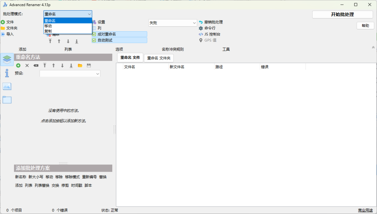The image size is (377, 214).
Task: Select the 重命名 文件 tab
Action: [x=130, y=58]
